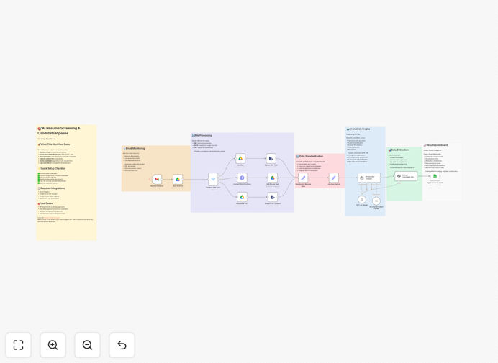This screenshot has width=498, height=363.
Task: Click the Data Extraction note heading
Action: (x=399, y=150)
